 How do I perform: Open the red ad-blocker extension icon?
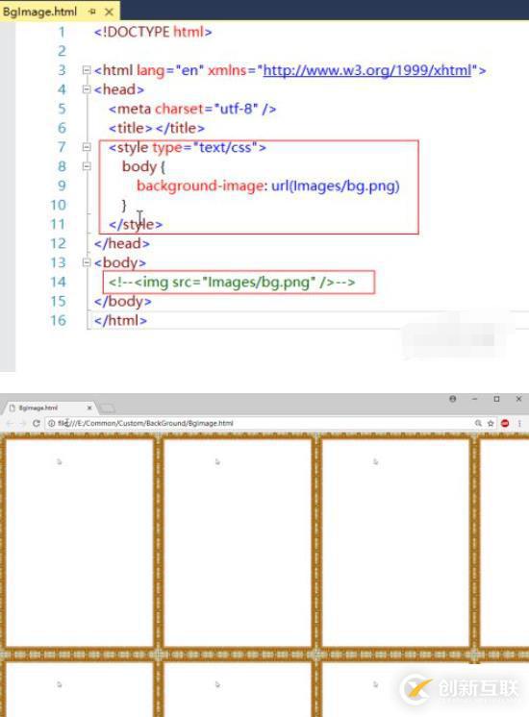click(x=505, y=423)
